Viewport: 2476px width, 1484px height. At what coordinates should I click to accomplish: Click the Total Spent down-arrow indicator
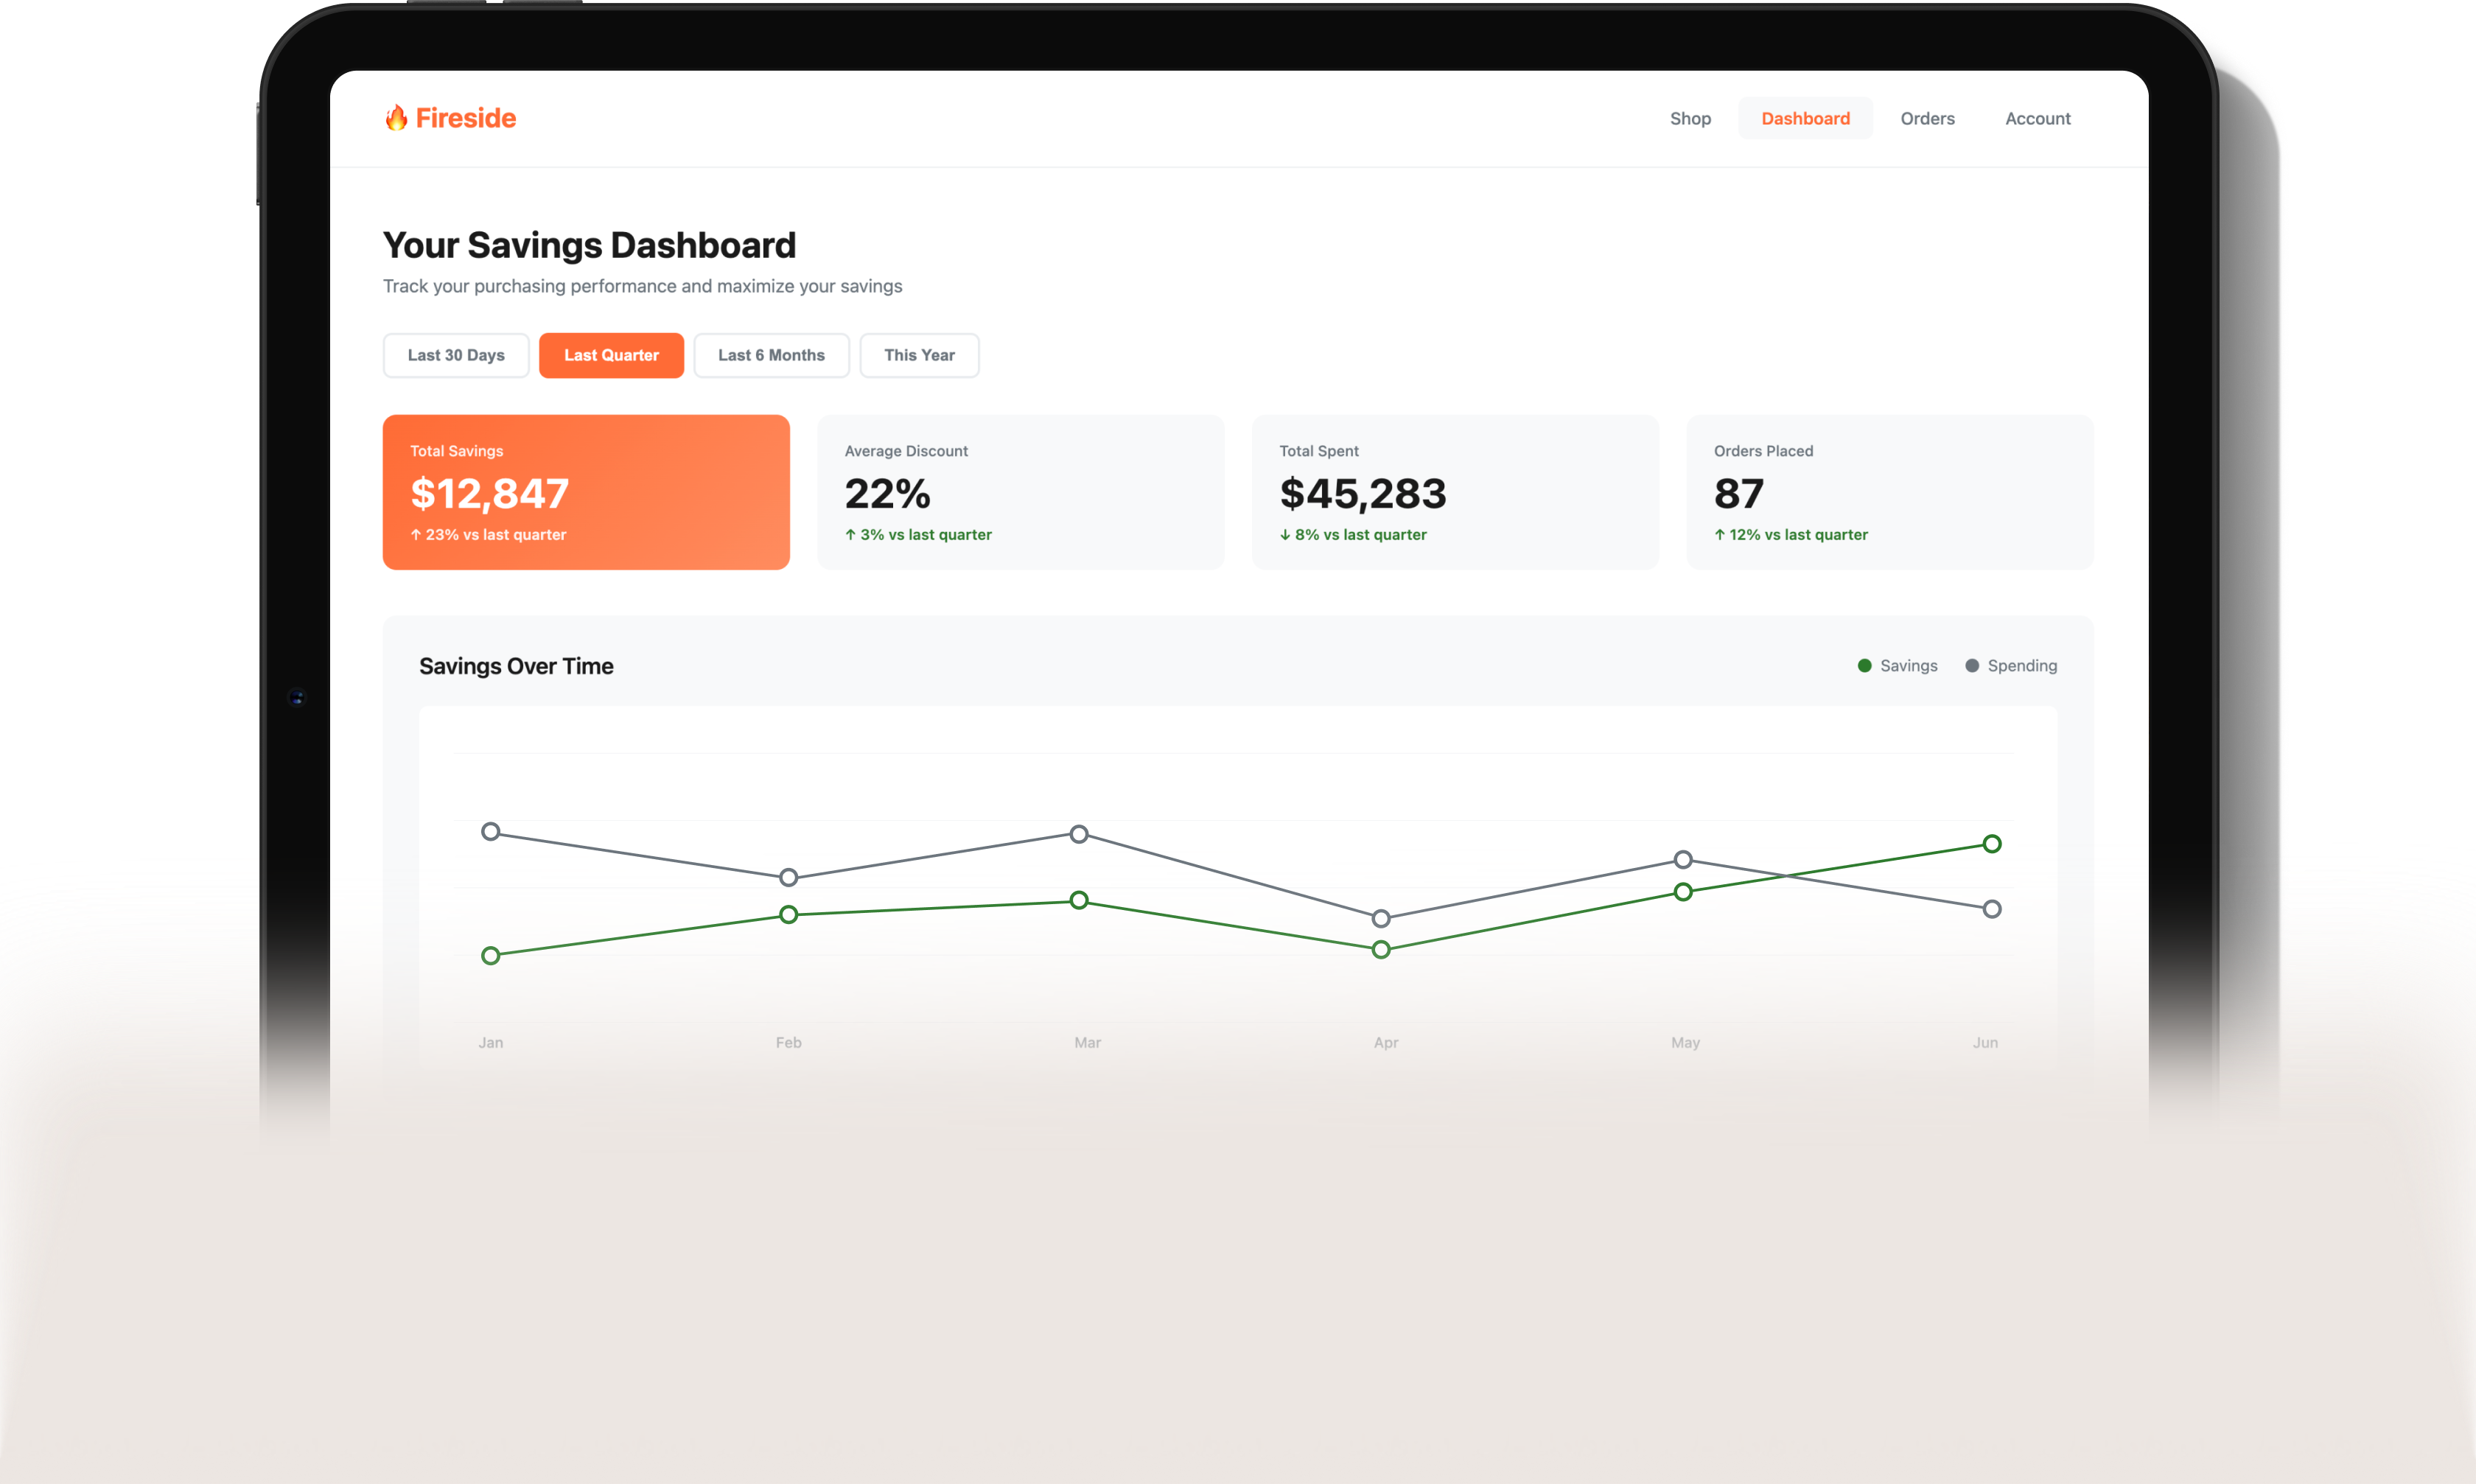(x=1285, y=535)
